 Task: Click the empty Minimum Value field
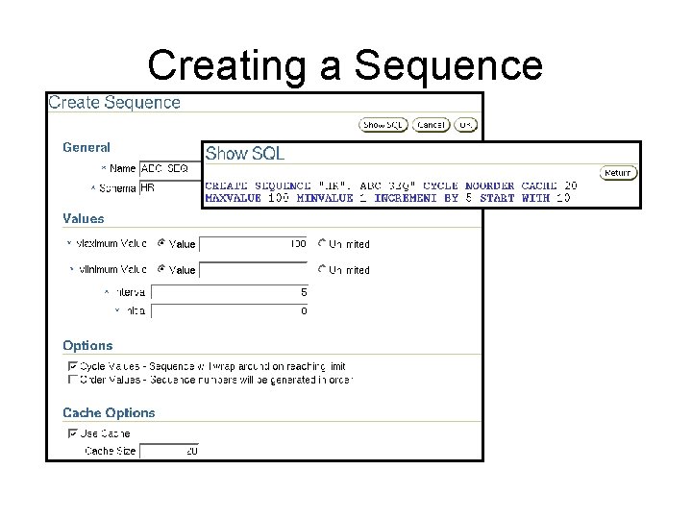coord(254,270)
